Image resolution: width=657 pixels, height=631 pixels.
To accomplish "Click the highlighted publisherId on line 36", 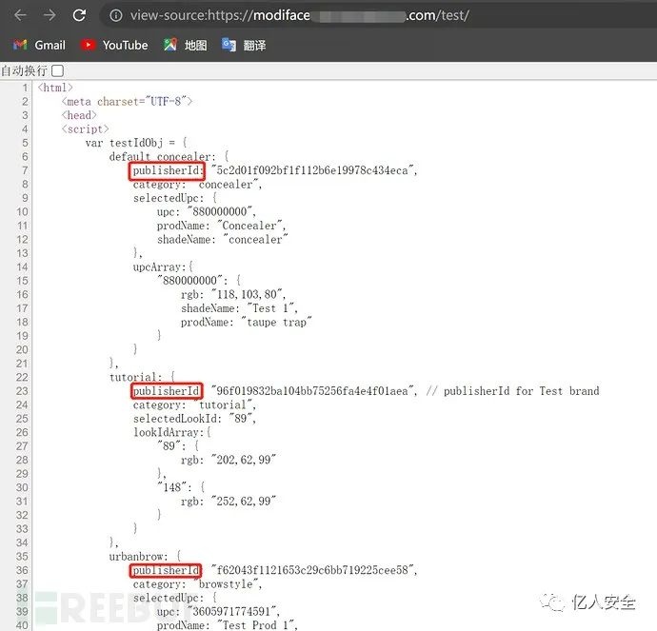I will click(x=166, y=570).
